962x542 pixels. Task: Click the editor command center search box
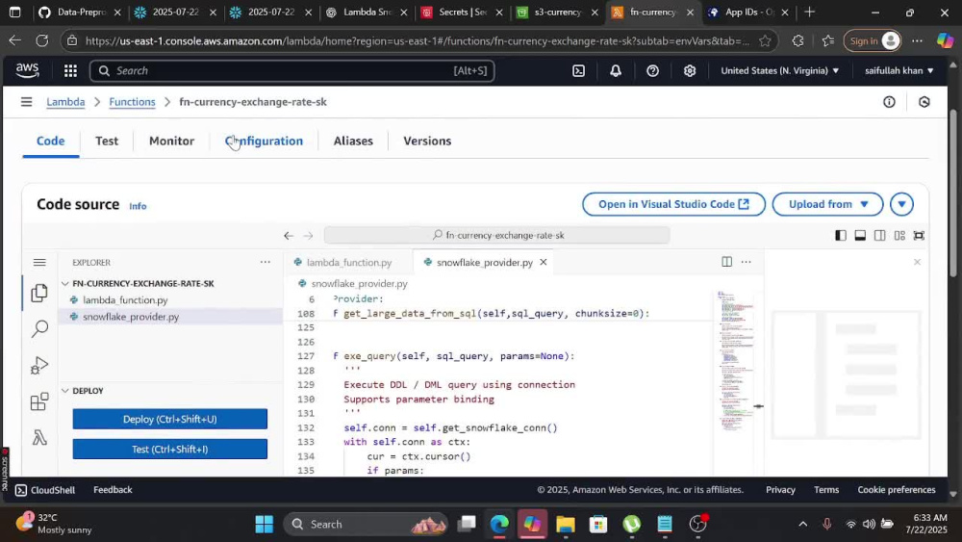(497, 235)
